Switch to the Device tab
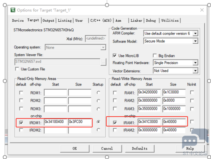211x159 pixels. pyautogui.click(x=18, y=21)
